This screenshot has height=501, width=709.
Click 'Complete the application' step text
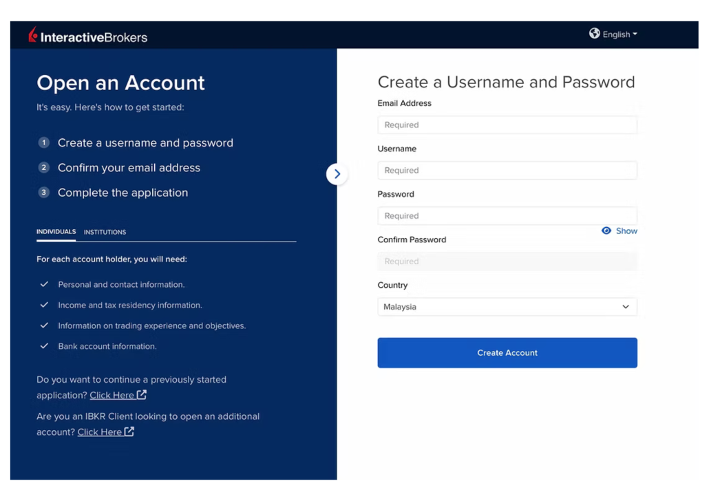point(123,193)
